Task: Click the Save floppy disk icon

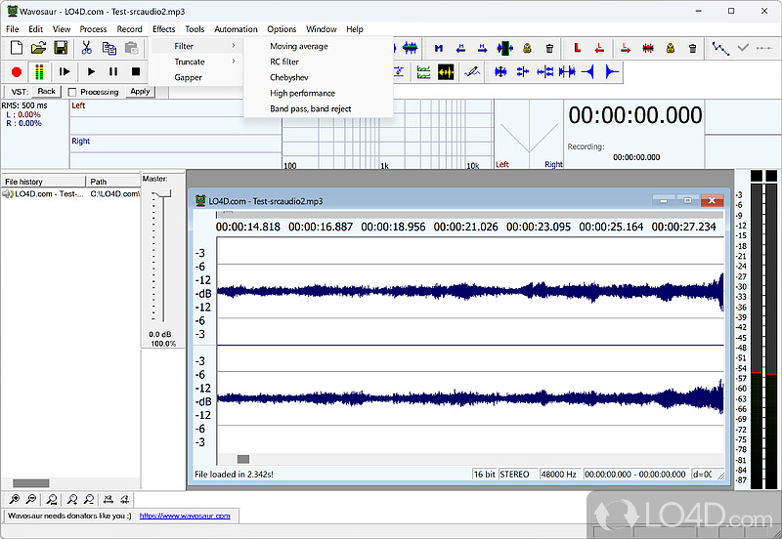Action: tap(61, 48)
